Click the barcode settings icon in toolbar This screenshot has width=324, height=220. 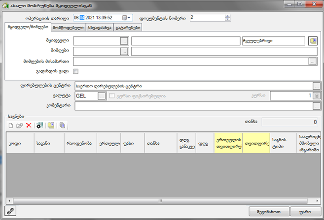tap(39, 126)
